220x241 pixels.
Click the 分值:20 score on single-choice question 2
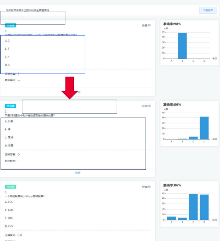click(x=146, y=106)
